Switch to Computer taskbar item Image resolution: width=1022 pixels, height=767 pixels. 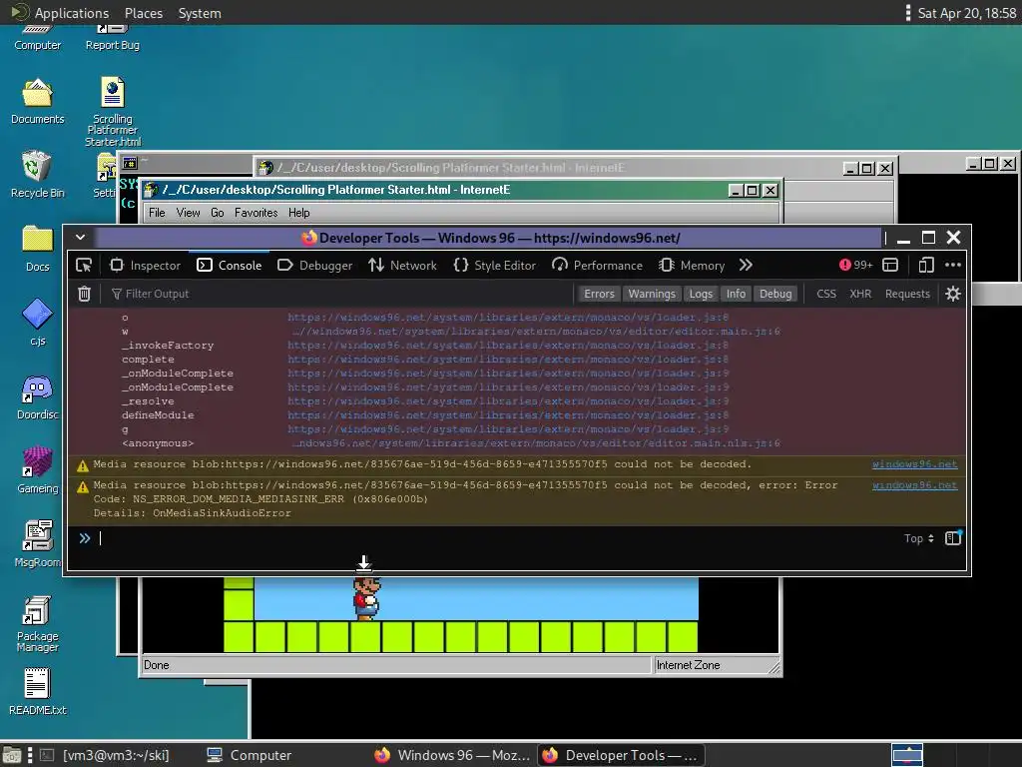pos(249,755)
